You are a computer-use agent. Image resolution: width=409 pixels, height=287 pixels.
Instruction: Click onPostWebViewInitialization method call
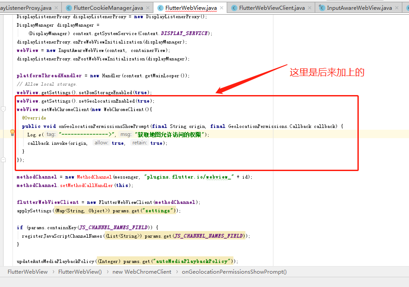[109, 59]
